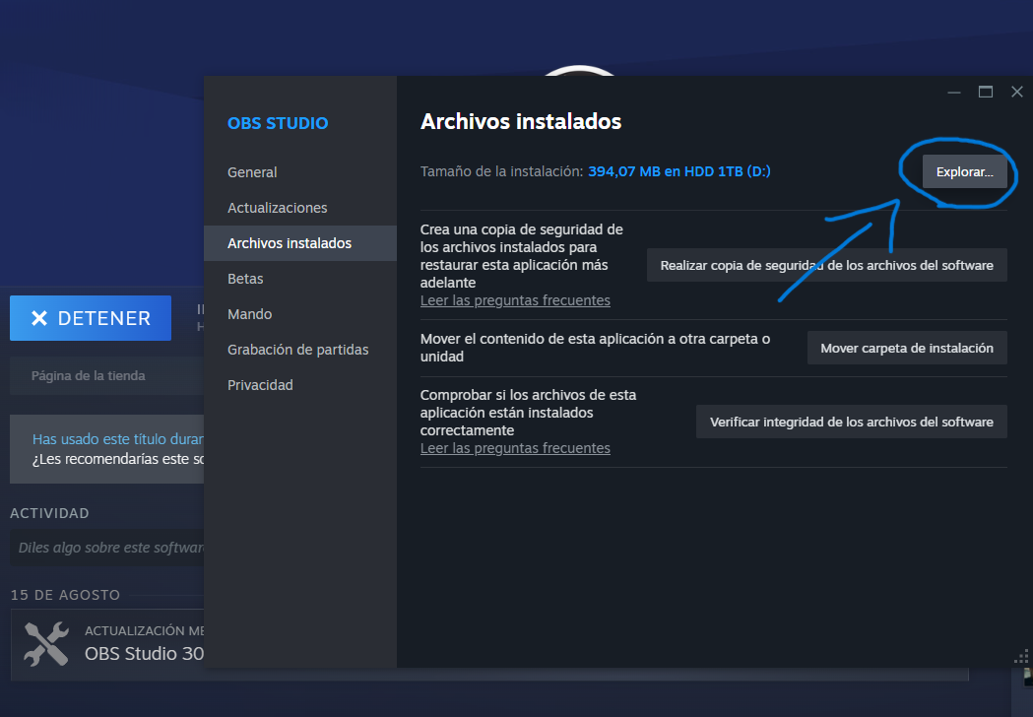Click the X icon on DETENER button
Viewport: 1033px width, 717px height.
click(x=39, y=318)
